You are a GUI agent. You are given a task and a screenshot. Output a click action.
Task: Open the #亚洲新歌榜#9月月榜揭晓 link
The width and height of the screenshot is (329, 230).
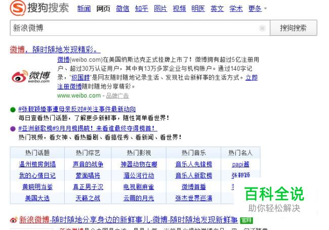88,128
